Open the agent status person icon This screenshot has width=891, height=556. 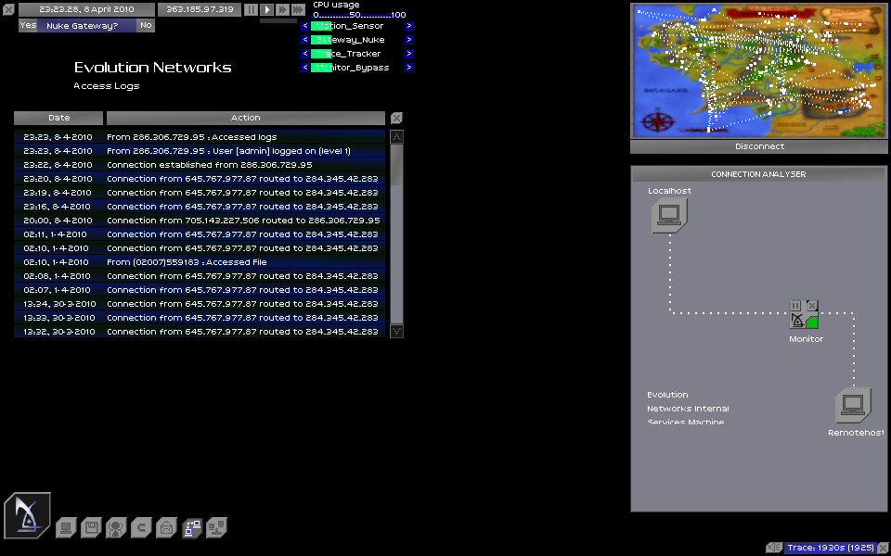[x=116, y=528]
